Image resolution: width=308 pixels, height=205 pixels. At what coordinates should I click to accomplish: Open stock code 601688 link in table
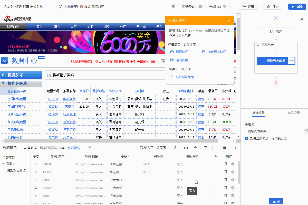tap(53, 99)
